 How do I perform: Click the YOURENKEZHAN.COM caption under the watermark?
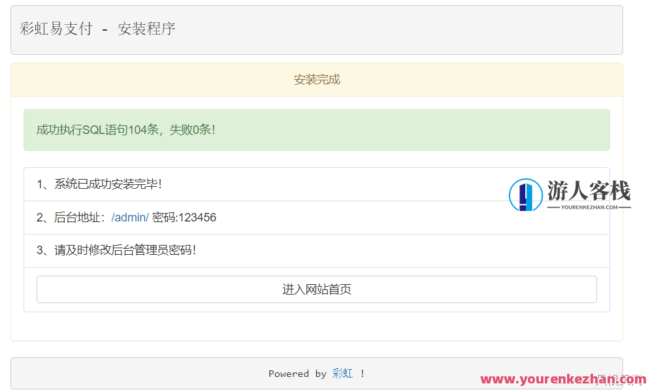coord(587,206)
